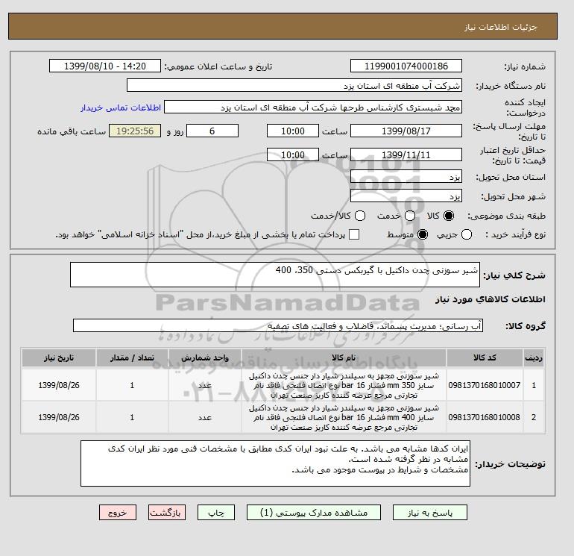Click the buyer organization name field

point(294,85)
